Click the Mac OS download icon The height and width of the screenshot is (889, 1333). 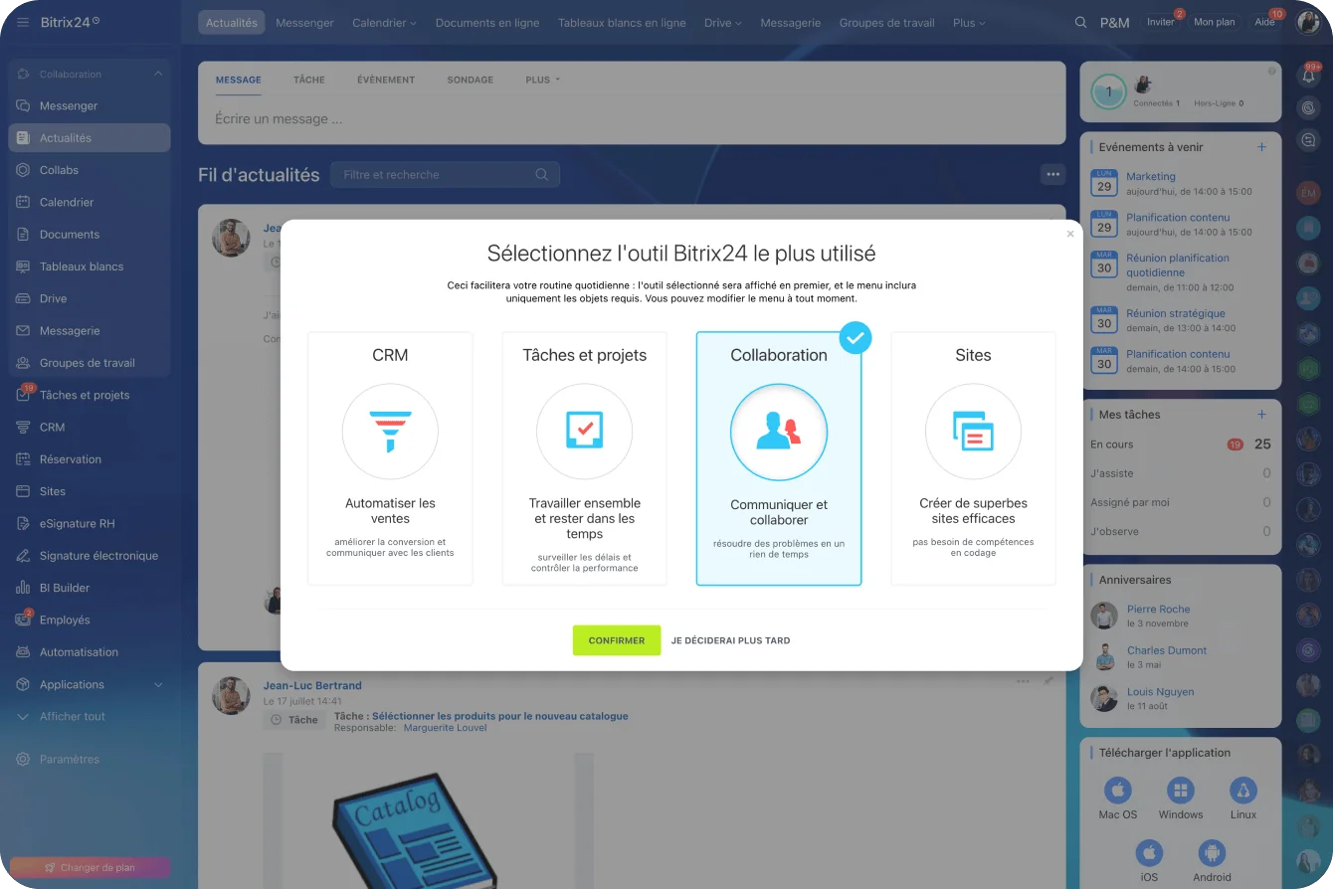(1117, 792)
